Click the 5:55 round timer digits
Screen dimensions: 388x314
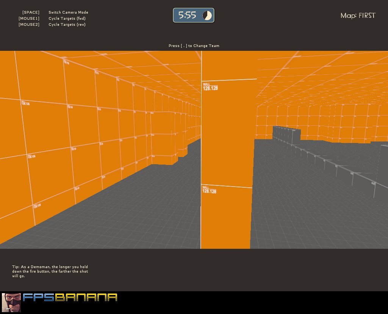[x=187, y=15]
